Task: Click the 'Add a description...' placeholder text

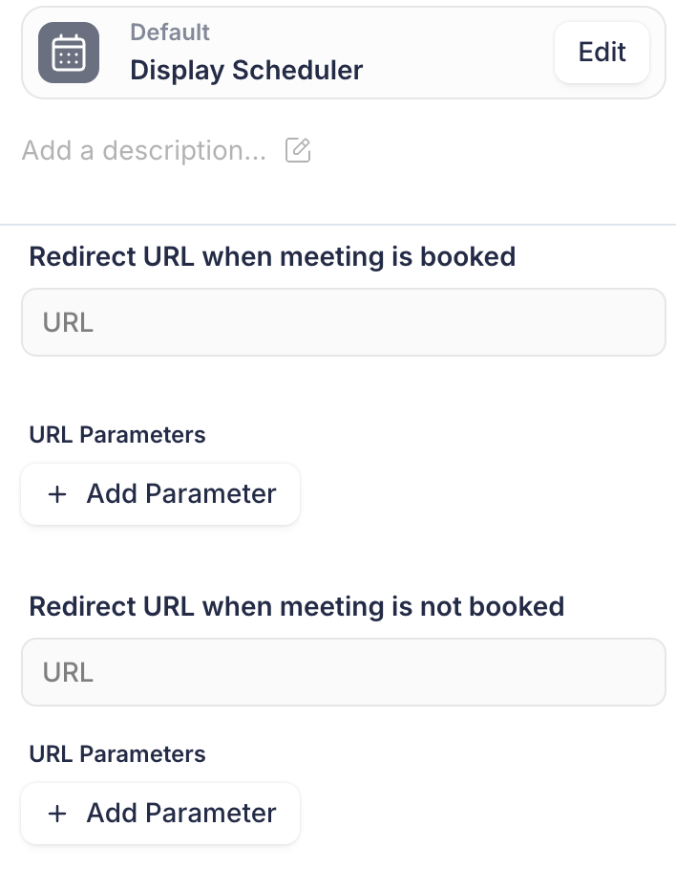Action: point(144,150)
